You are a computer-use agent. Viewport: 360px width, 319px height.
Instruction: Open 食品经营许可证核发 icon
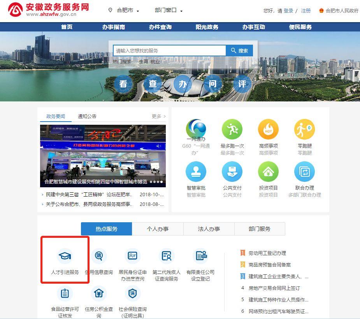coord(65,293)
